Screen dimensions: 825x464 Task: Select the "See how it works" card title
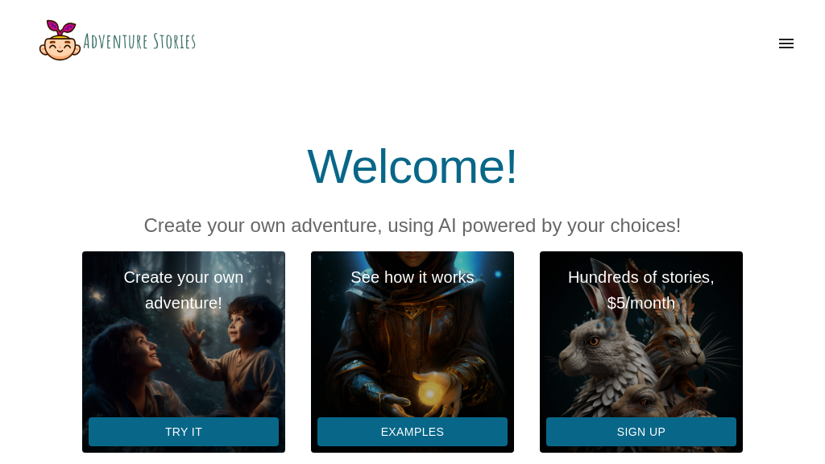pyautogui.click(x=412, y=277)
